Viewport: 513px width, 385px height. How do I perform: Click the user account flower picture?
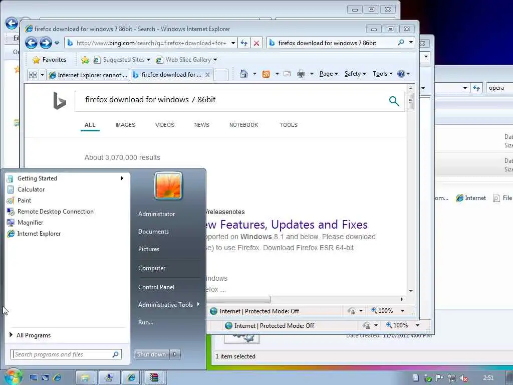[x=168, y=185]
